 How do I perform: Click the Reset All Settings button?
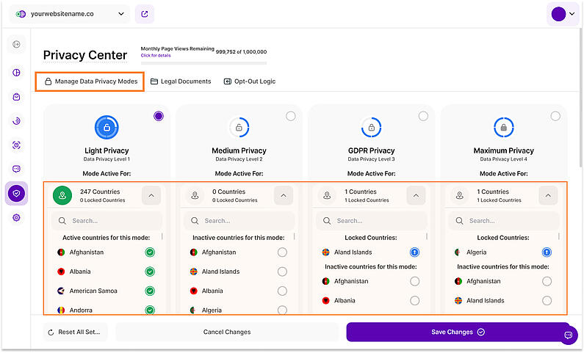[76, 332]
